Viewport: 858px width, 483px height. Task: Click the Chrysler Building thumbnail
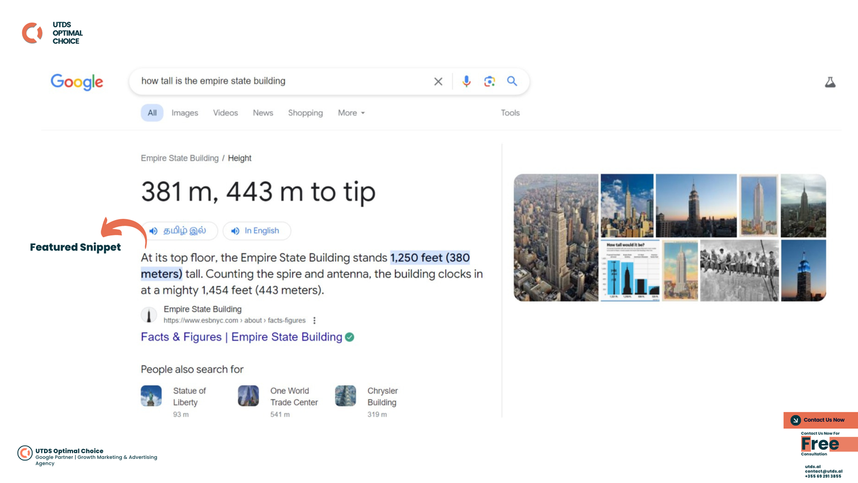tap(345, 396)
